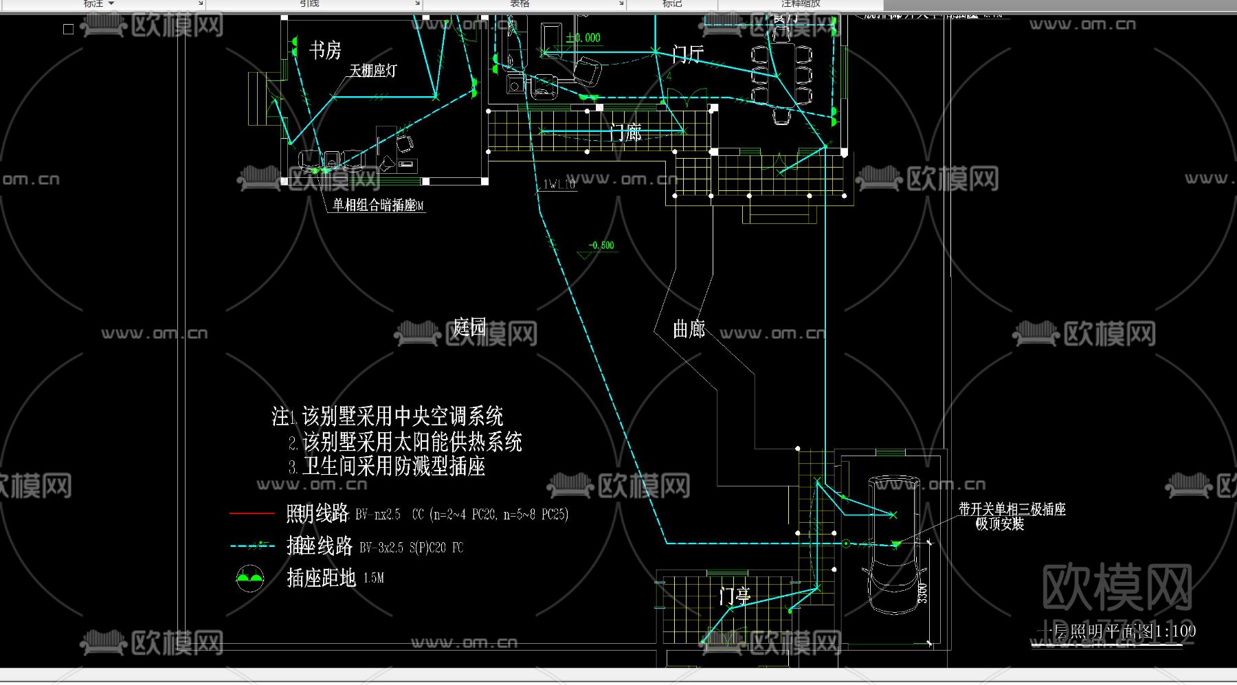Click the small square viewport control box

pyautogui.click(x=68, y=29)
